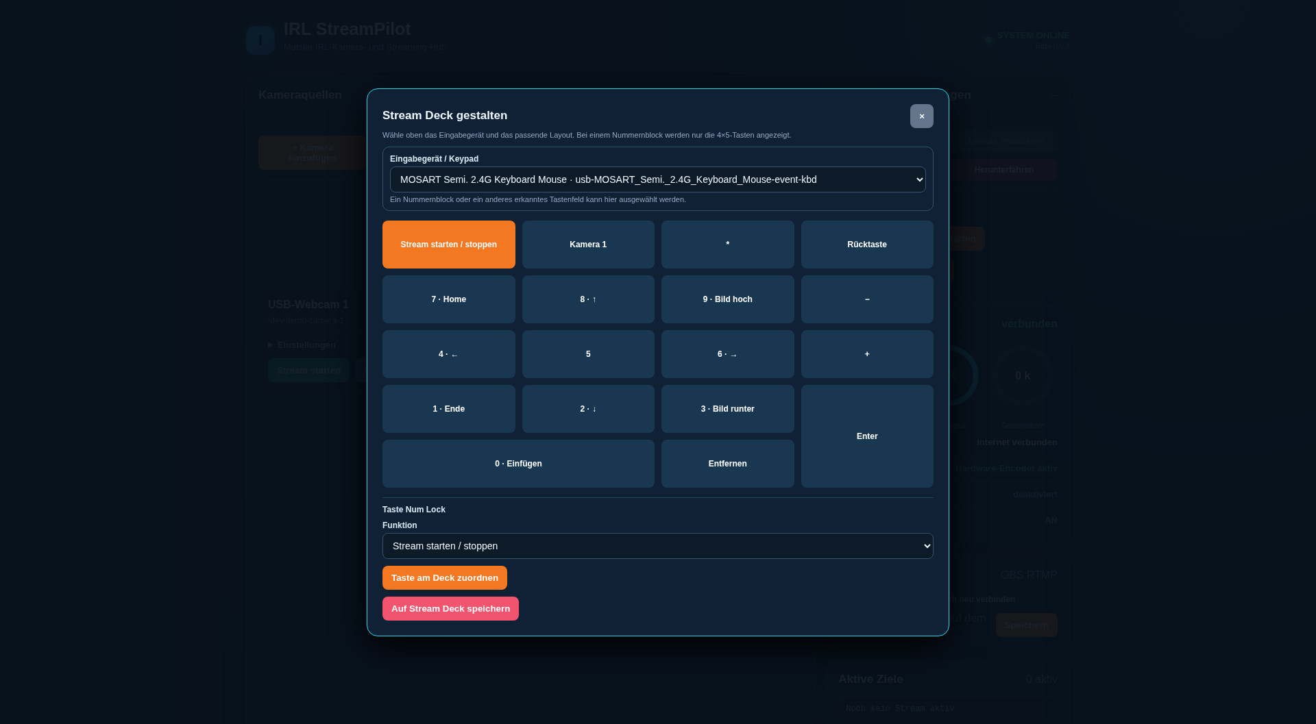This screenshot has height=724, width=1316.
Task: Choose the '2 · ↓' key
Action: point(588,409)
